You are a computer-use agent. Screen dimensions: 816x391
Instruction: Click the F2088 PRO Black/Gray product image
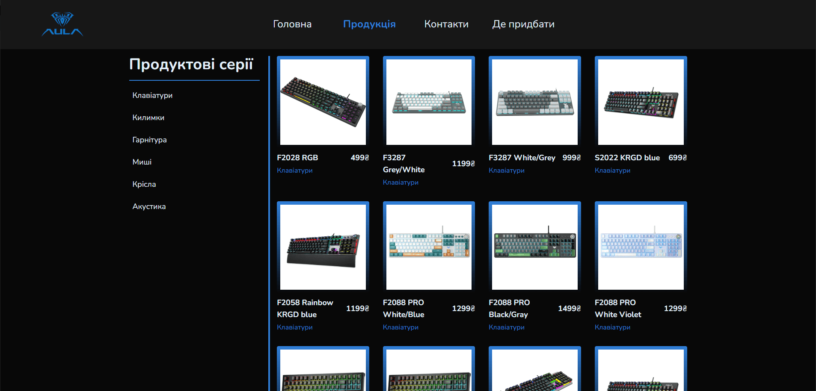pyautogui.click(x=534, y=246)
